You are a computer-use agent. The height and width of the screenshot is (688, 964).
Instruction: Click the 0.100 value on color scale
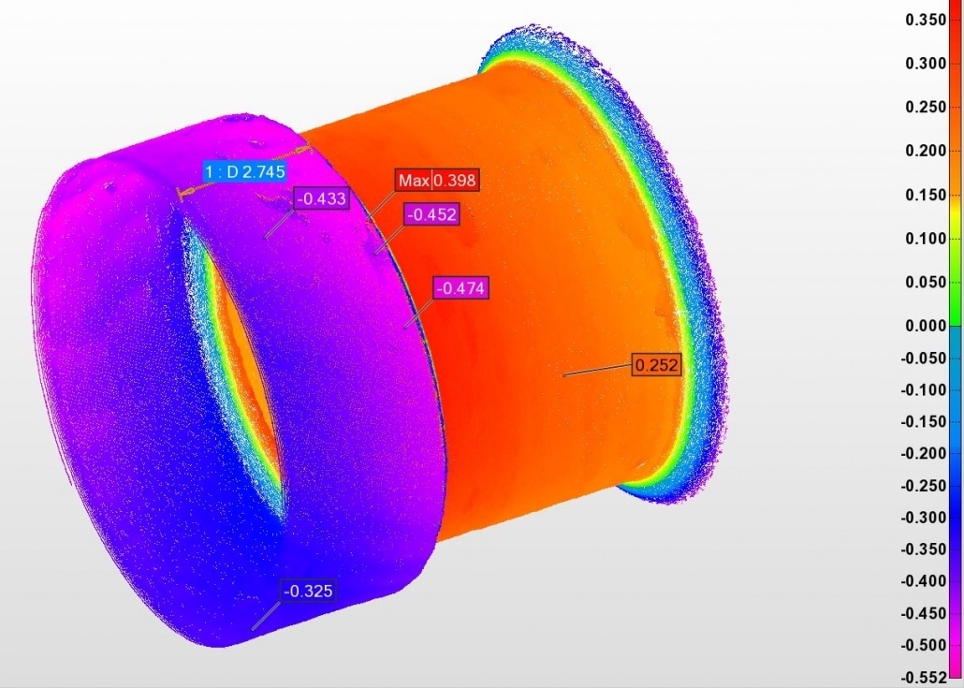tap(926, 239)
